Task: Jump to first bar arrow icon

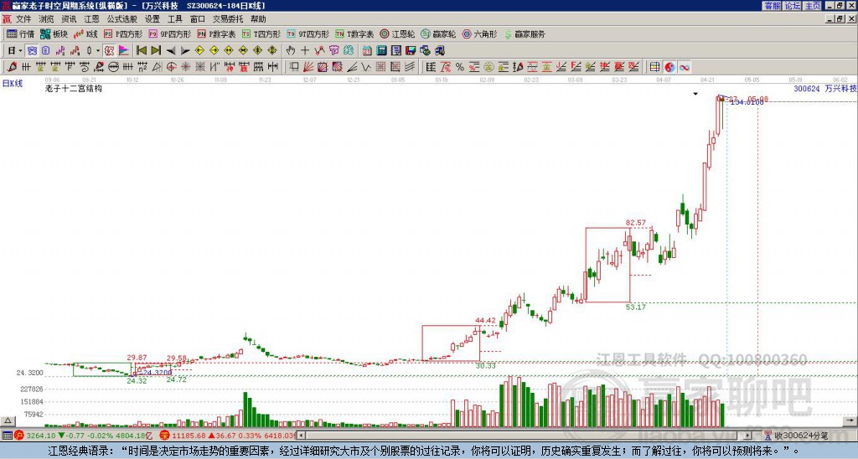Action: click(x=141, y=51)
